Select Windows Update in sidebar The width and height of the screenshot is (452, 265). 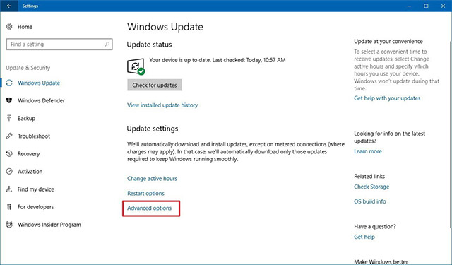39,83
